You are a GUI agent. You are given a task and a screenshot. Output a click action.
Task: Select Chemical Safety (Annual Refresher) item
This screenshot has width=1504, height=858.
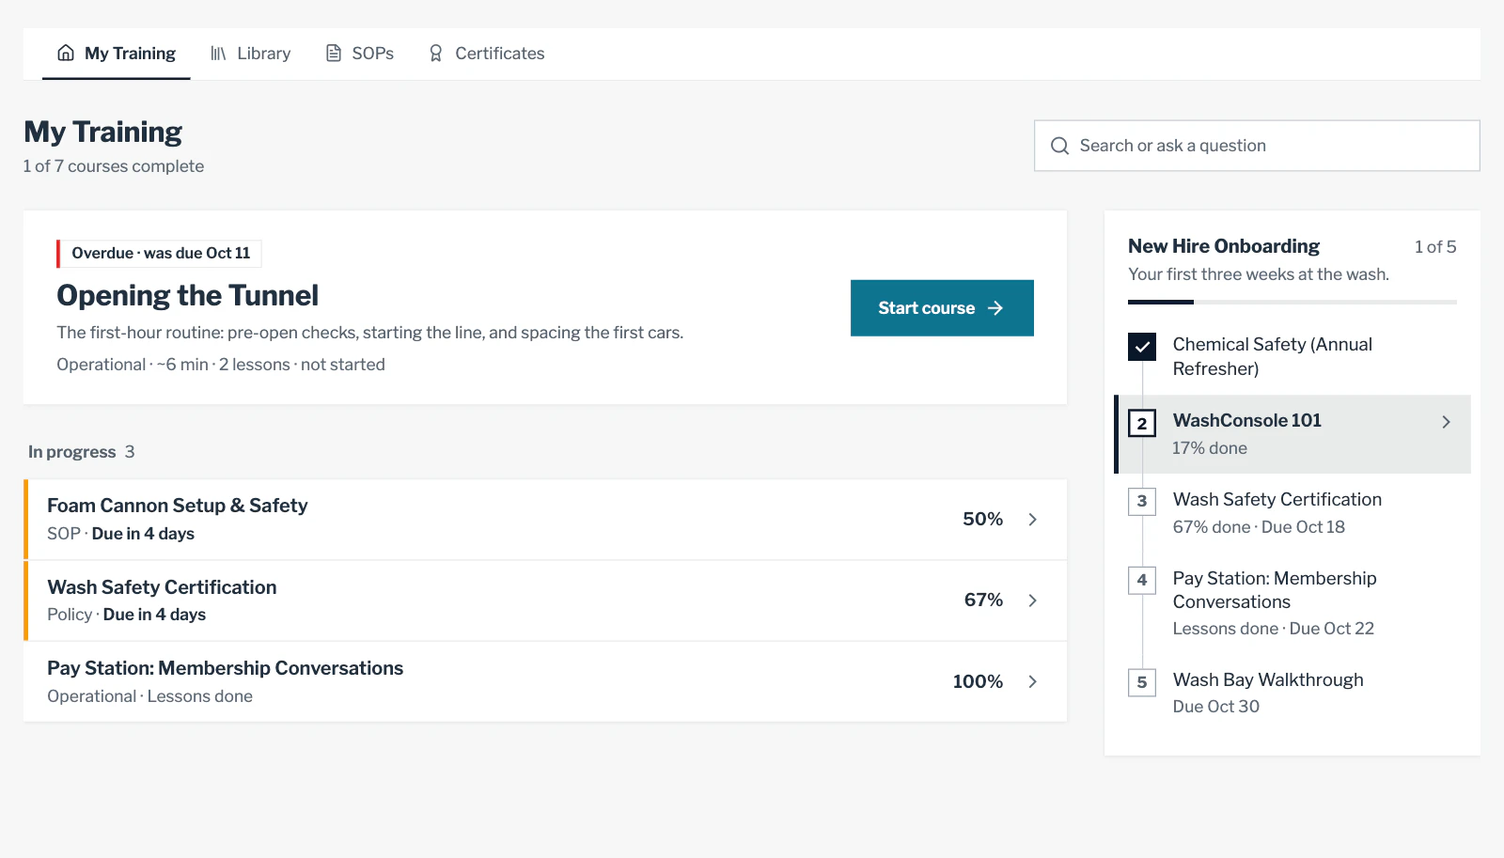tap(1292, 356)
